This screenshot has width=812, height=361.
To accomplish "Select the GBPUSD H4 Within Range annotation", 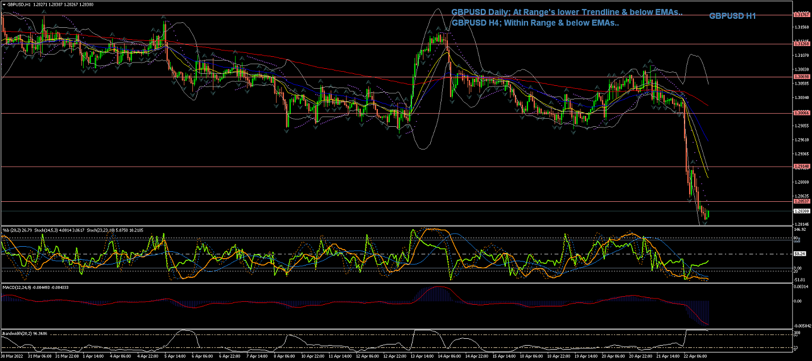I will [x=535, y=23].
